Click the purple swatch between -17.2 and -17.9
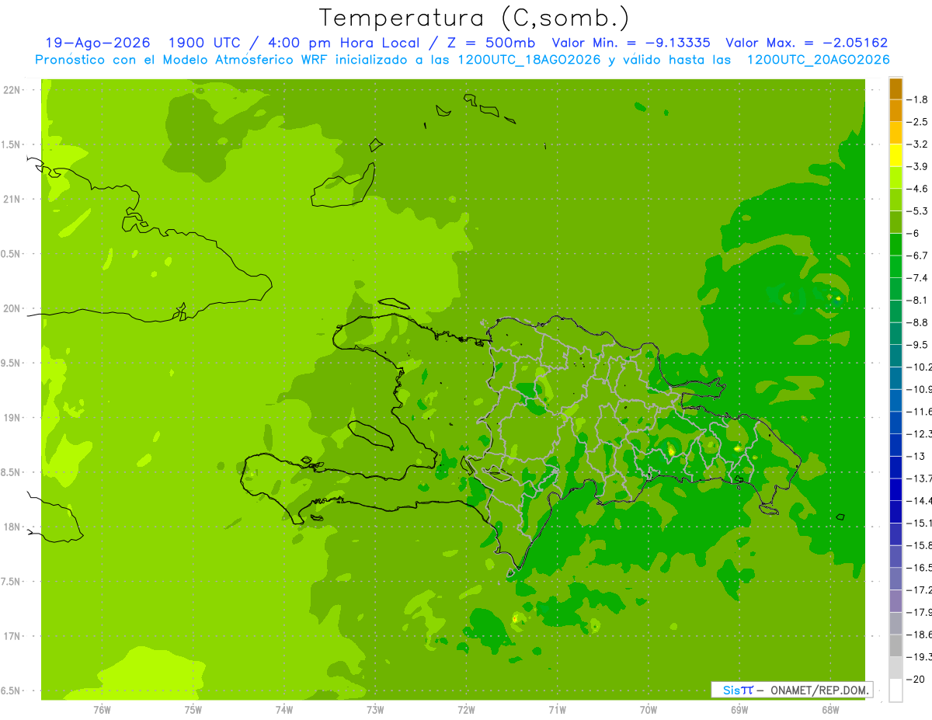The width and height of the screenshot is (932, 720). (895, 600)
